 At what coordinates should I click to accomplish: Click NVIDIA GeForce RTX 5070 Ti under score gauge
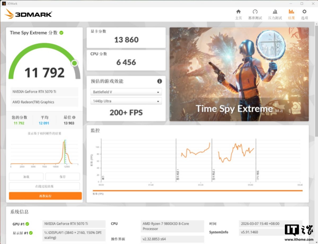pyautogui.click(x=45, y=92)
